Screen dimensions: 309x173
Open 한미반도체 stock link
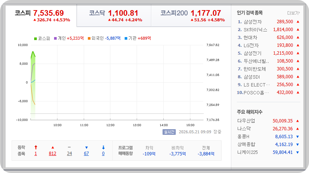pos(255,69)
